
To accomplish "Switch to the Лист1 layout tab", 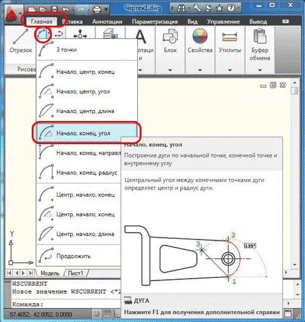I will [x=76, y=273].
